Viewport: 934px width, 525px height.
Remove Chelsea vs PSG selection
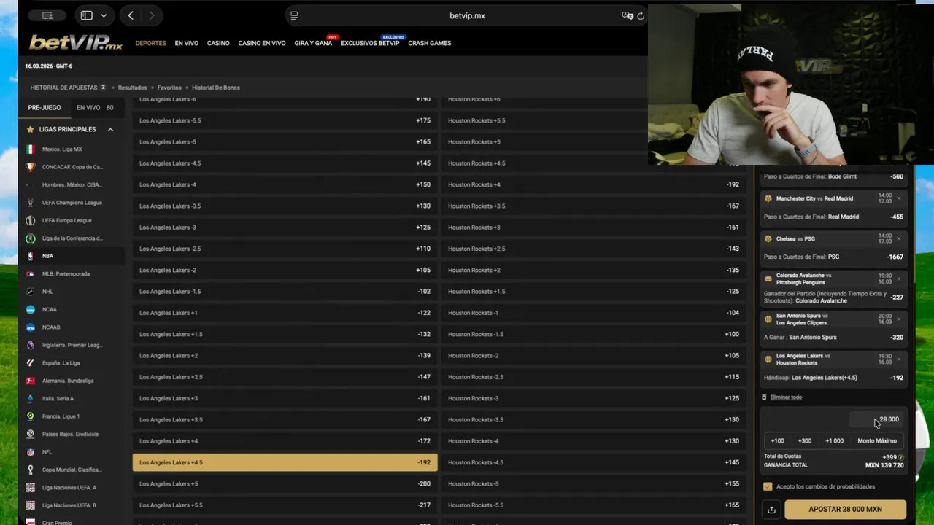tap(898, 238)
